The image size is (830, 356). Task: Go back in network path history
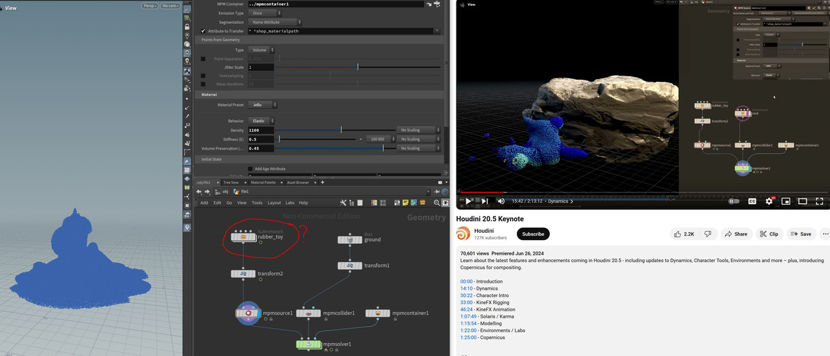click(x=199, y=192)
